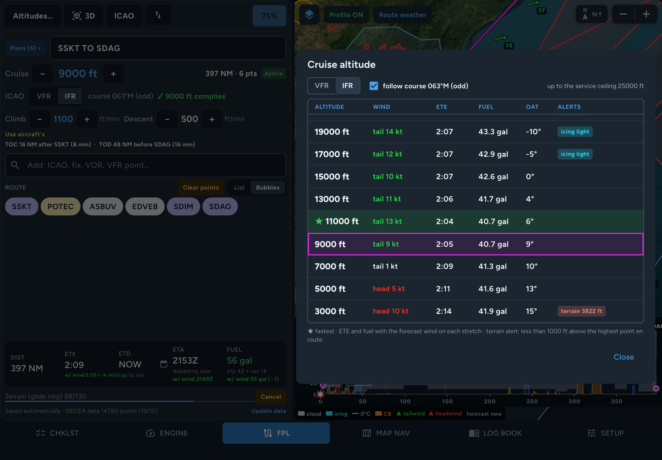Screen dimensions: 662x460
Task: Click the Cancel button
Action: pos(271,397)
